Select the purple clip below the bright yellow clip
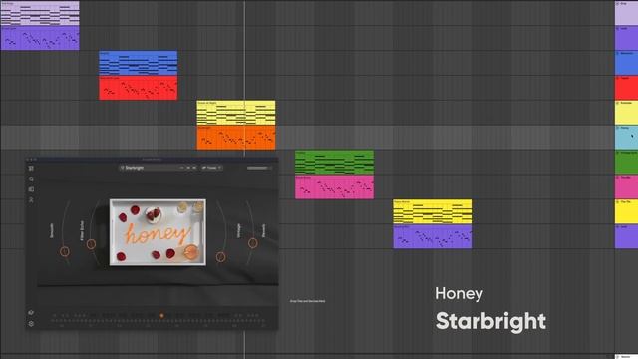This screenshot has height=359, width=638. 432,236
